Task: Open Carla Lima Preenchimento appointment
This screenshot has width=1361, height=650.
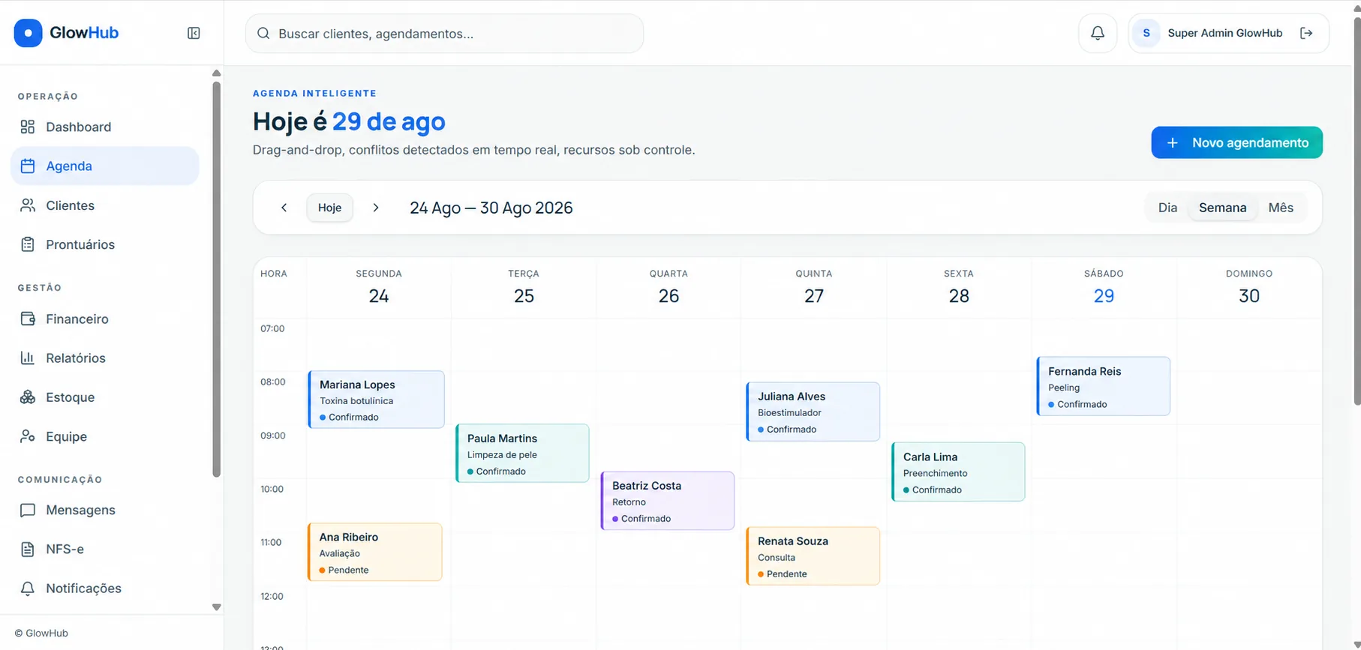Action: 958,472
